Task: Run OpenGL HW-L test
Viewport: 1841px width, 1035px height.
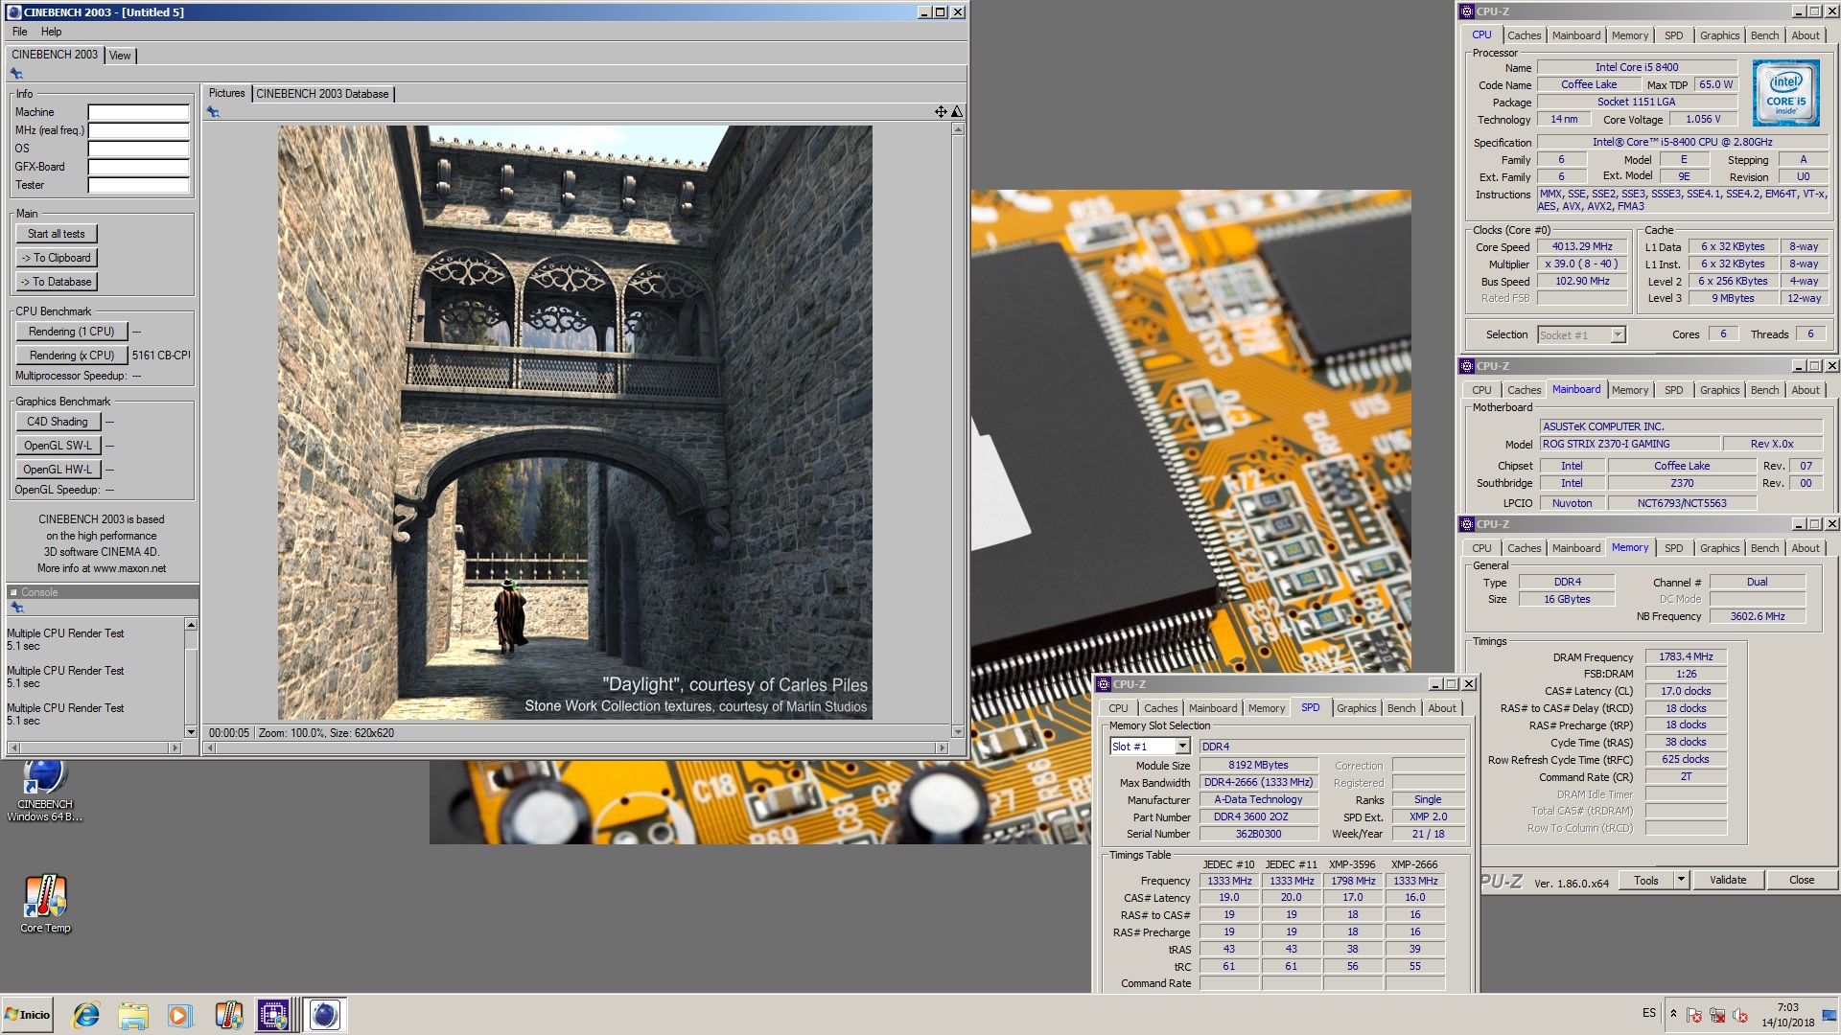Action: [x=57, y=470]
